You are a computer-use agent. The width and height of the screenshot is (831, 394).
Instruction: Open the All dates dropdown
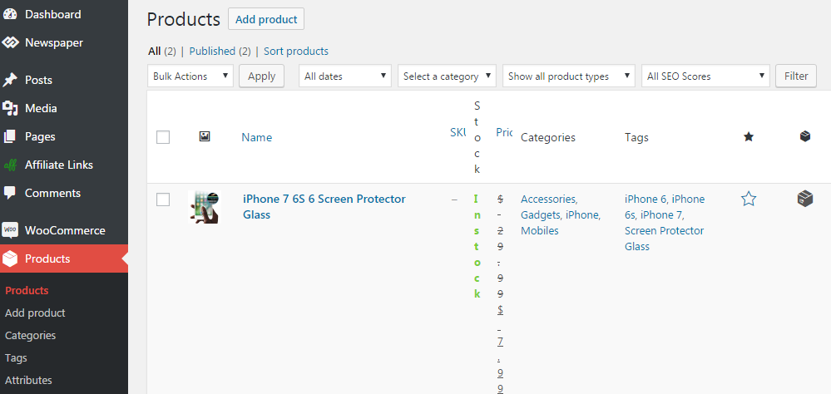tap(345, 76)
